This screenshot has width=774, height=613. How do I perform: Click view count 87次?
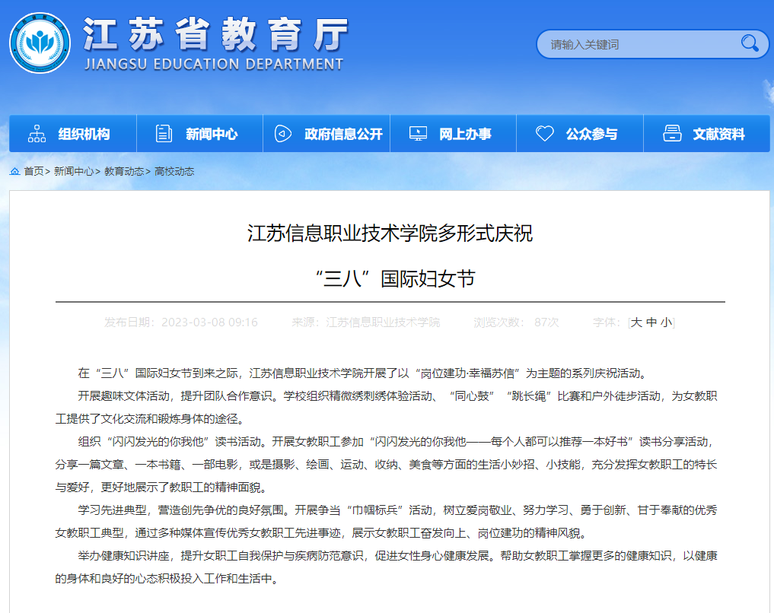[x=546, y=322]
